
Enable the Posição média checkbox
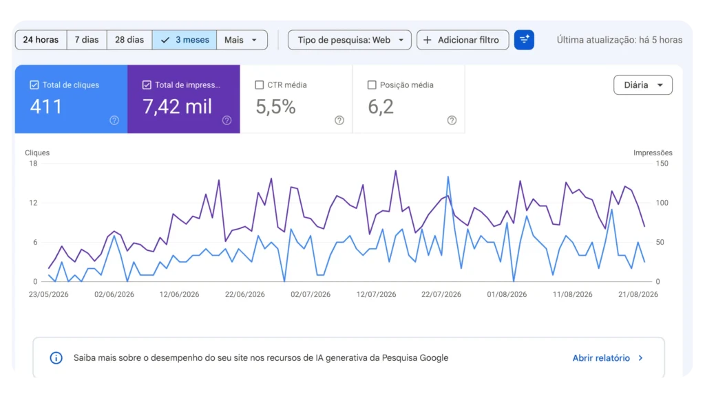(371, 85)
